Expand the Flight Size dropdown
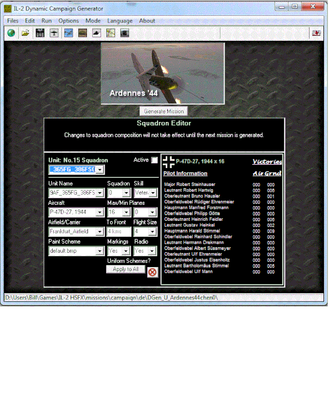The width and height of the screenshot is (333, 410). [152, 232]
